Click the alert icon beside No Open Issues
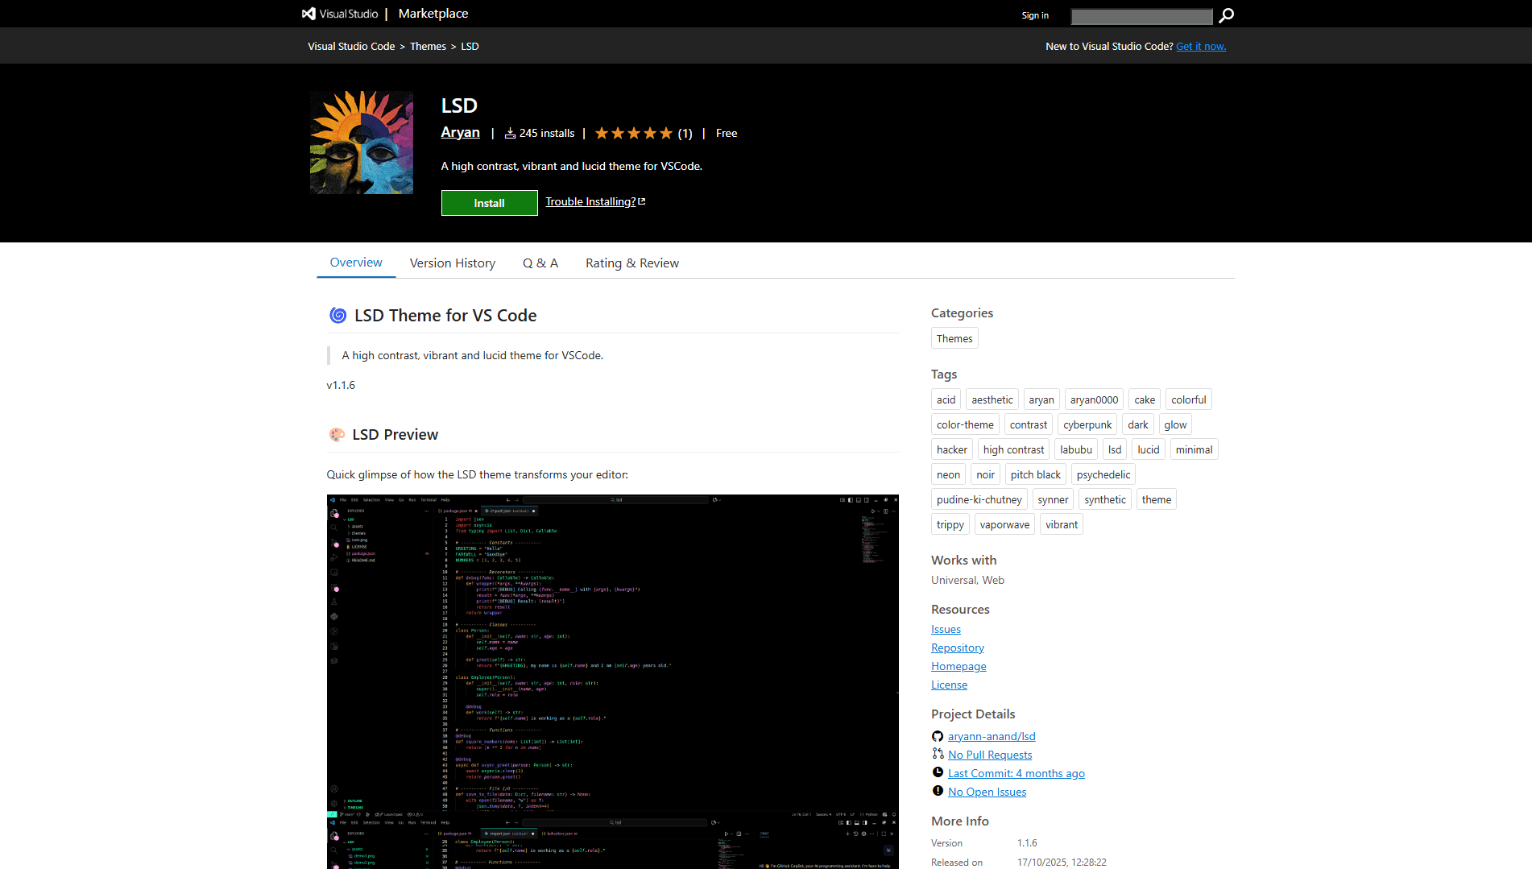Screen dimensions: 1532x869 click(x=938, y=791)
